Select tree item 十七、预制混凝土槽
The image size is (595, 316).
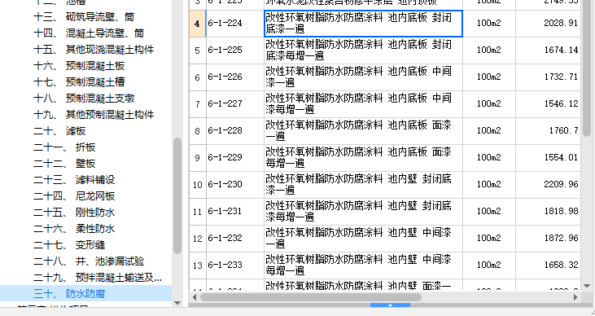click(x=79, y=82)
